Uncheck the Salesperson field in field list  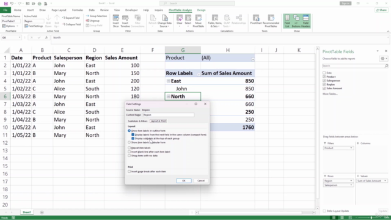tap(324, 81)
